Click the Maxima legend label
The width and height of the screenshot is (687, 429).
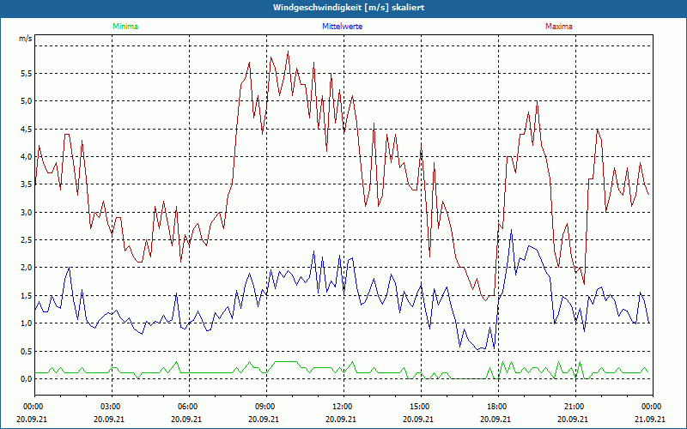pyautogui.click(x=558, y=27)
